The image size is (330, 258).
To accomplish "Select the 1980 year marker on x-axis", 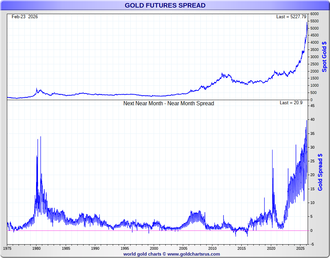I will 37,248.
